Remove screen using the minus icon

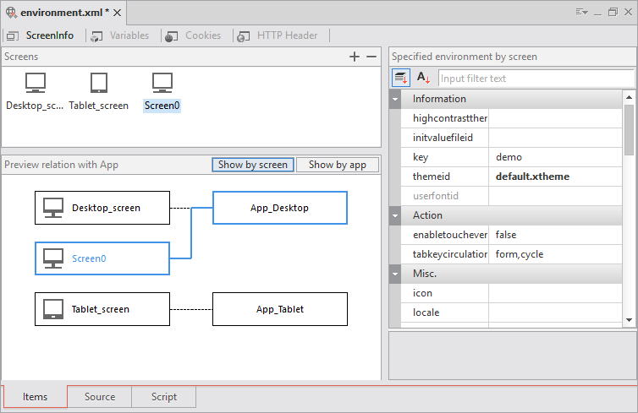(x=371, y=57)
